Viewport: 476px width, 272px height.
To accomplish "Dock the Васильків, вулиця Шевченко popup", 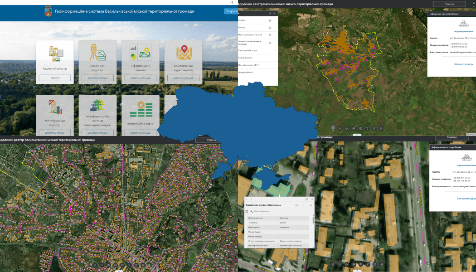I will pos(296,205).
